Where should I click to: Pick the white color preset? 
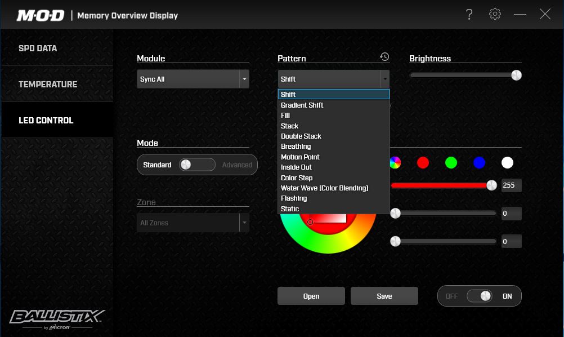point(507,163)
